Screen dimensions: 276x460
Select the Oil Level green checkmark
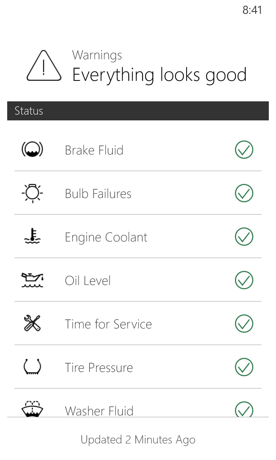tap(244, 280)
